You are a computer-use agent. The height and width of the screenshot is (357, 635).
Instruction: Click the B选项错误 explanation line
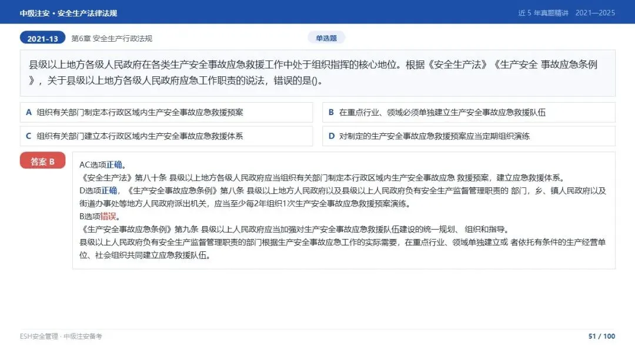pyautogui.click(x=100, y=216)
